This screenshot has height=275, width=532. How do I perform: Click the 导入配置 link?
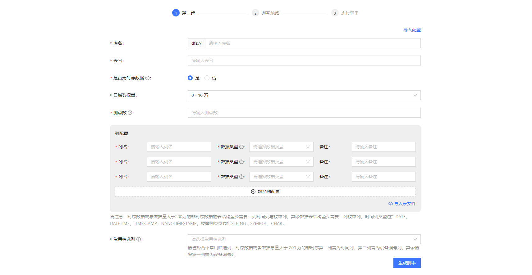[412, 30]
